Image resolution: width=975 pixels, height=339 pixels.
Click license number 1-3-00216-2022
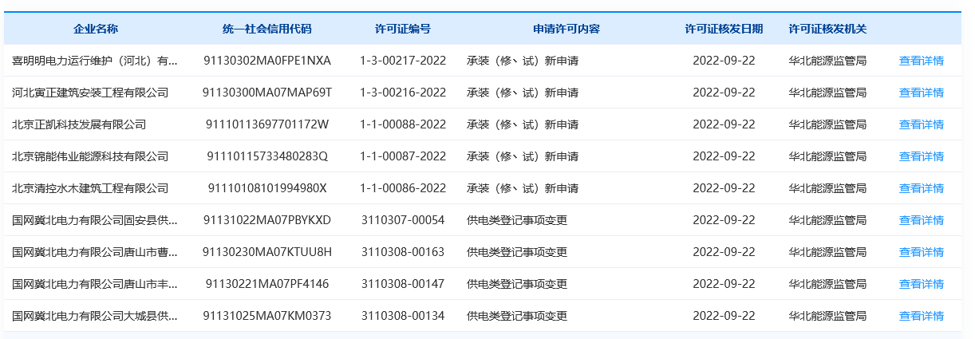403,93
